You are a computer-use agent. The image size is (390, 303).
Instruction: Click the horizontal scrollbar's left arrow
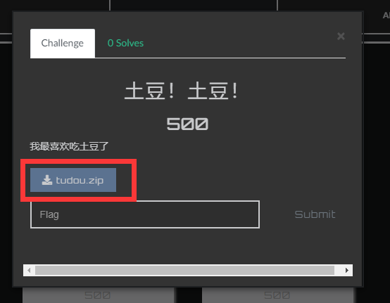(29, 270)
